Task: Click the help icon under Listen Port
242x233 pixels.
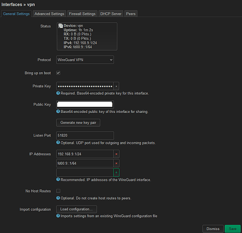Action: click(x=58, y=143)
